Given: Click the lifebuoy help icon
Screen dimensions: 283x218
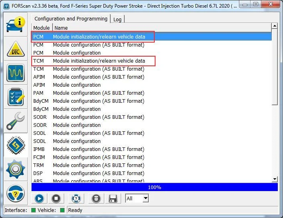Looking at the screenshot, I should 76,198.
